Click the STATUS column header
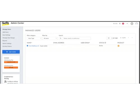Image resolution: width=140 pixels, height=105 pixels. [102, 43]
